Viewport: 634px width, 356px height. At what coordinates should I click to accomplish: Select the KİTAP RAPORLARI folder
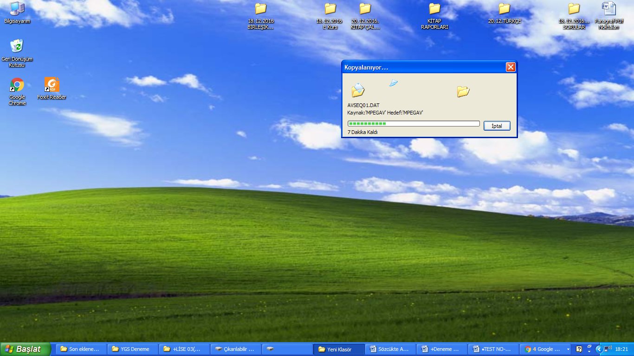pyautogui.click(x=434, y=9)
